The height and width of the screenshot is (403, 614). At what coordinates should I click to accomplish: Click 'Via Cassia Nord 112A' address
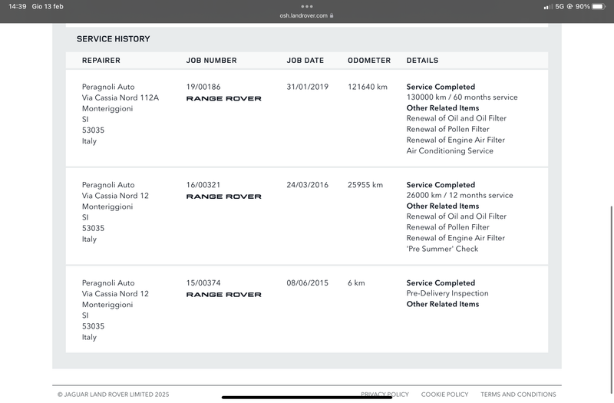coord(120,98)
